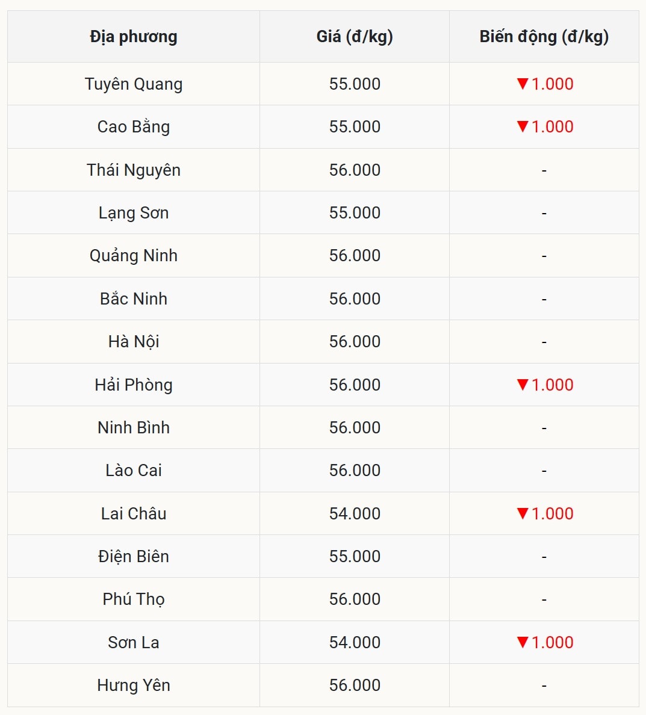Click the red down arrow for Tuyên Quang
Viewport: 646px width, 715px height.
[523, 84]
